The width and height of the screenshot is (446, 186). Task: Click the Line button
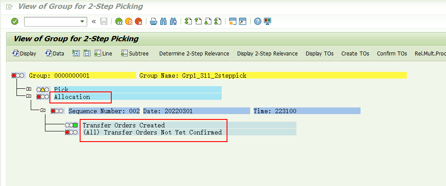click(x=103, y=53)
